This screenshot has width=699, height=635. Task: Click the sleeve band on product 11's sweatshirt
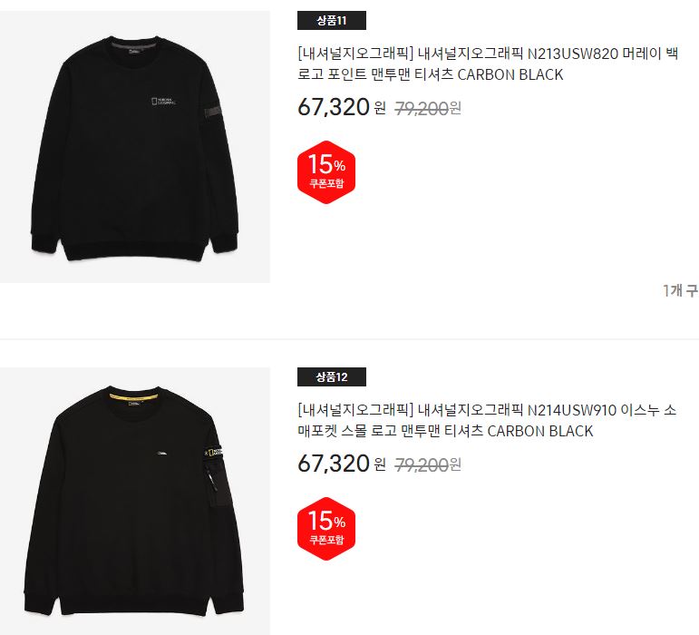(x=213, y=110)
